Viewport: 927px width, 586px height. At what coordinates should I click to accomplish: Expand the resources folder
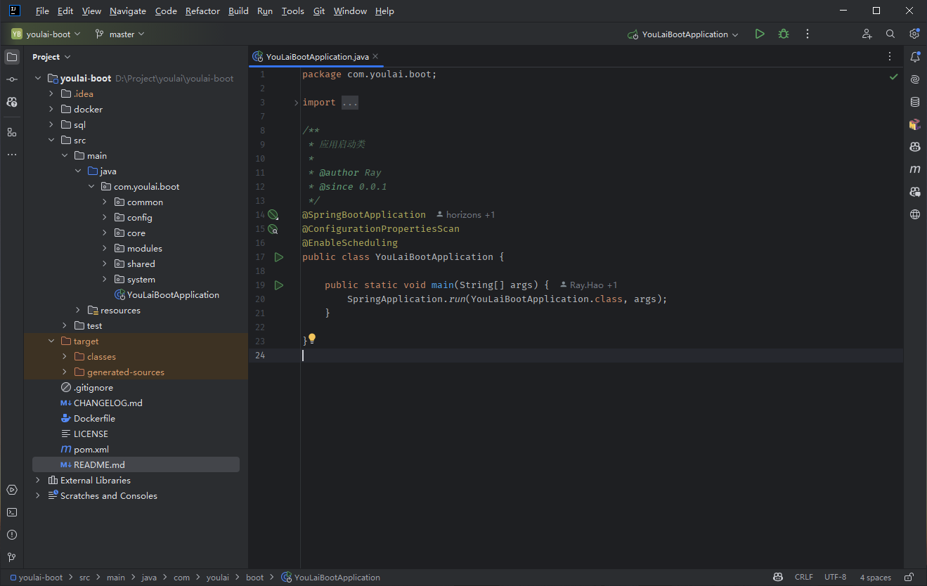pyautogui.click(x=78, y=311)
